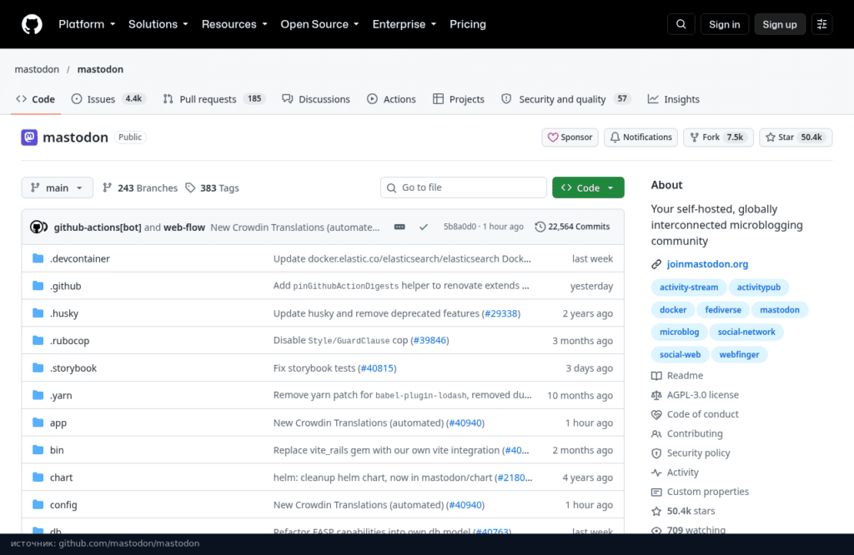Image resolution: width=854 pixels, height=555 pixels.
Task: Expand commit message ellipsis icon
Action: pos(399,227)
